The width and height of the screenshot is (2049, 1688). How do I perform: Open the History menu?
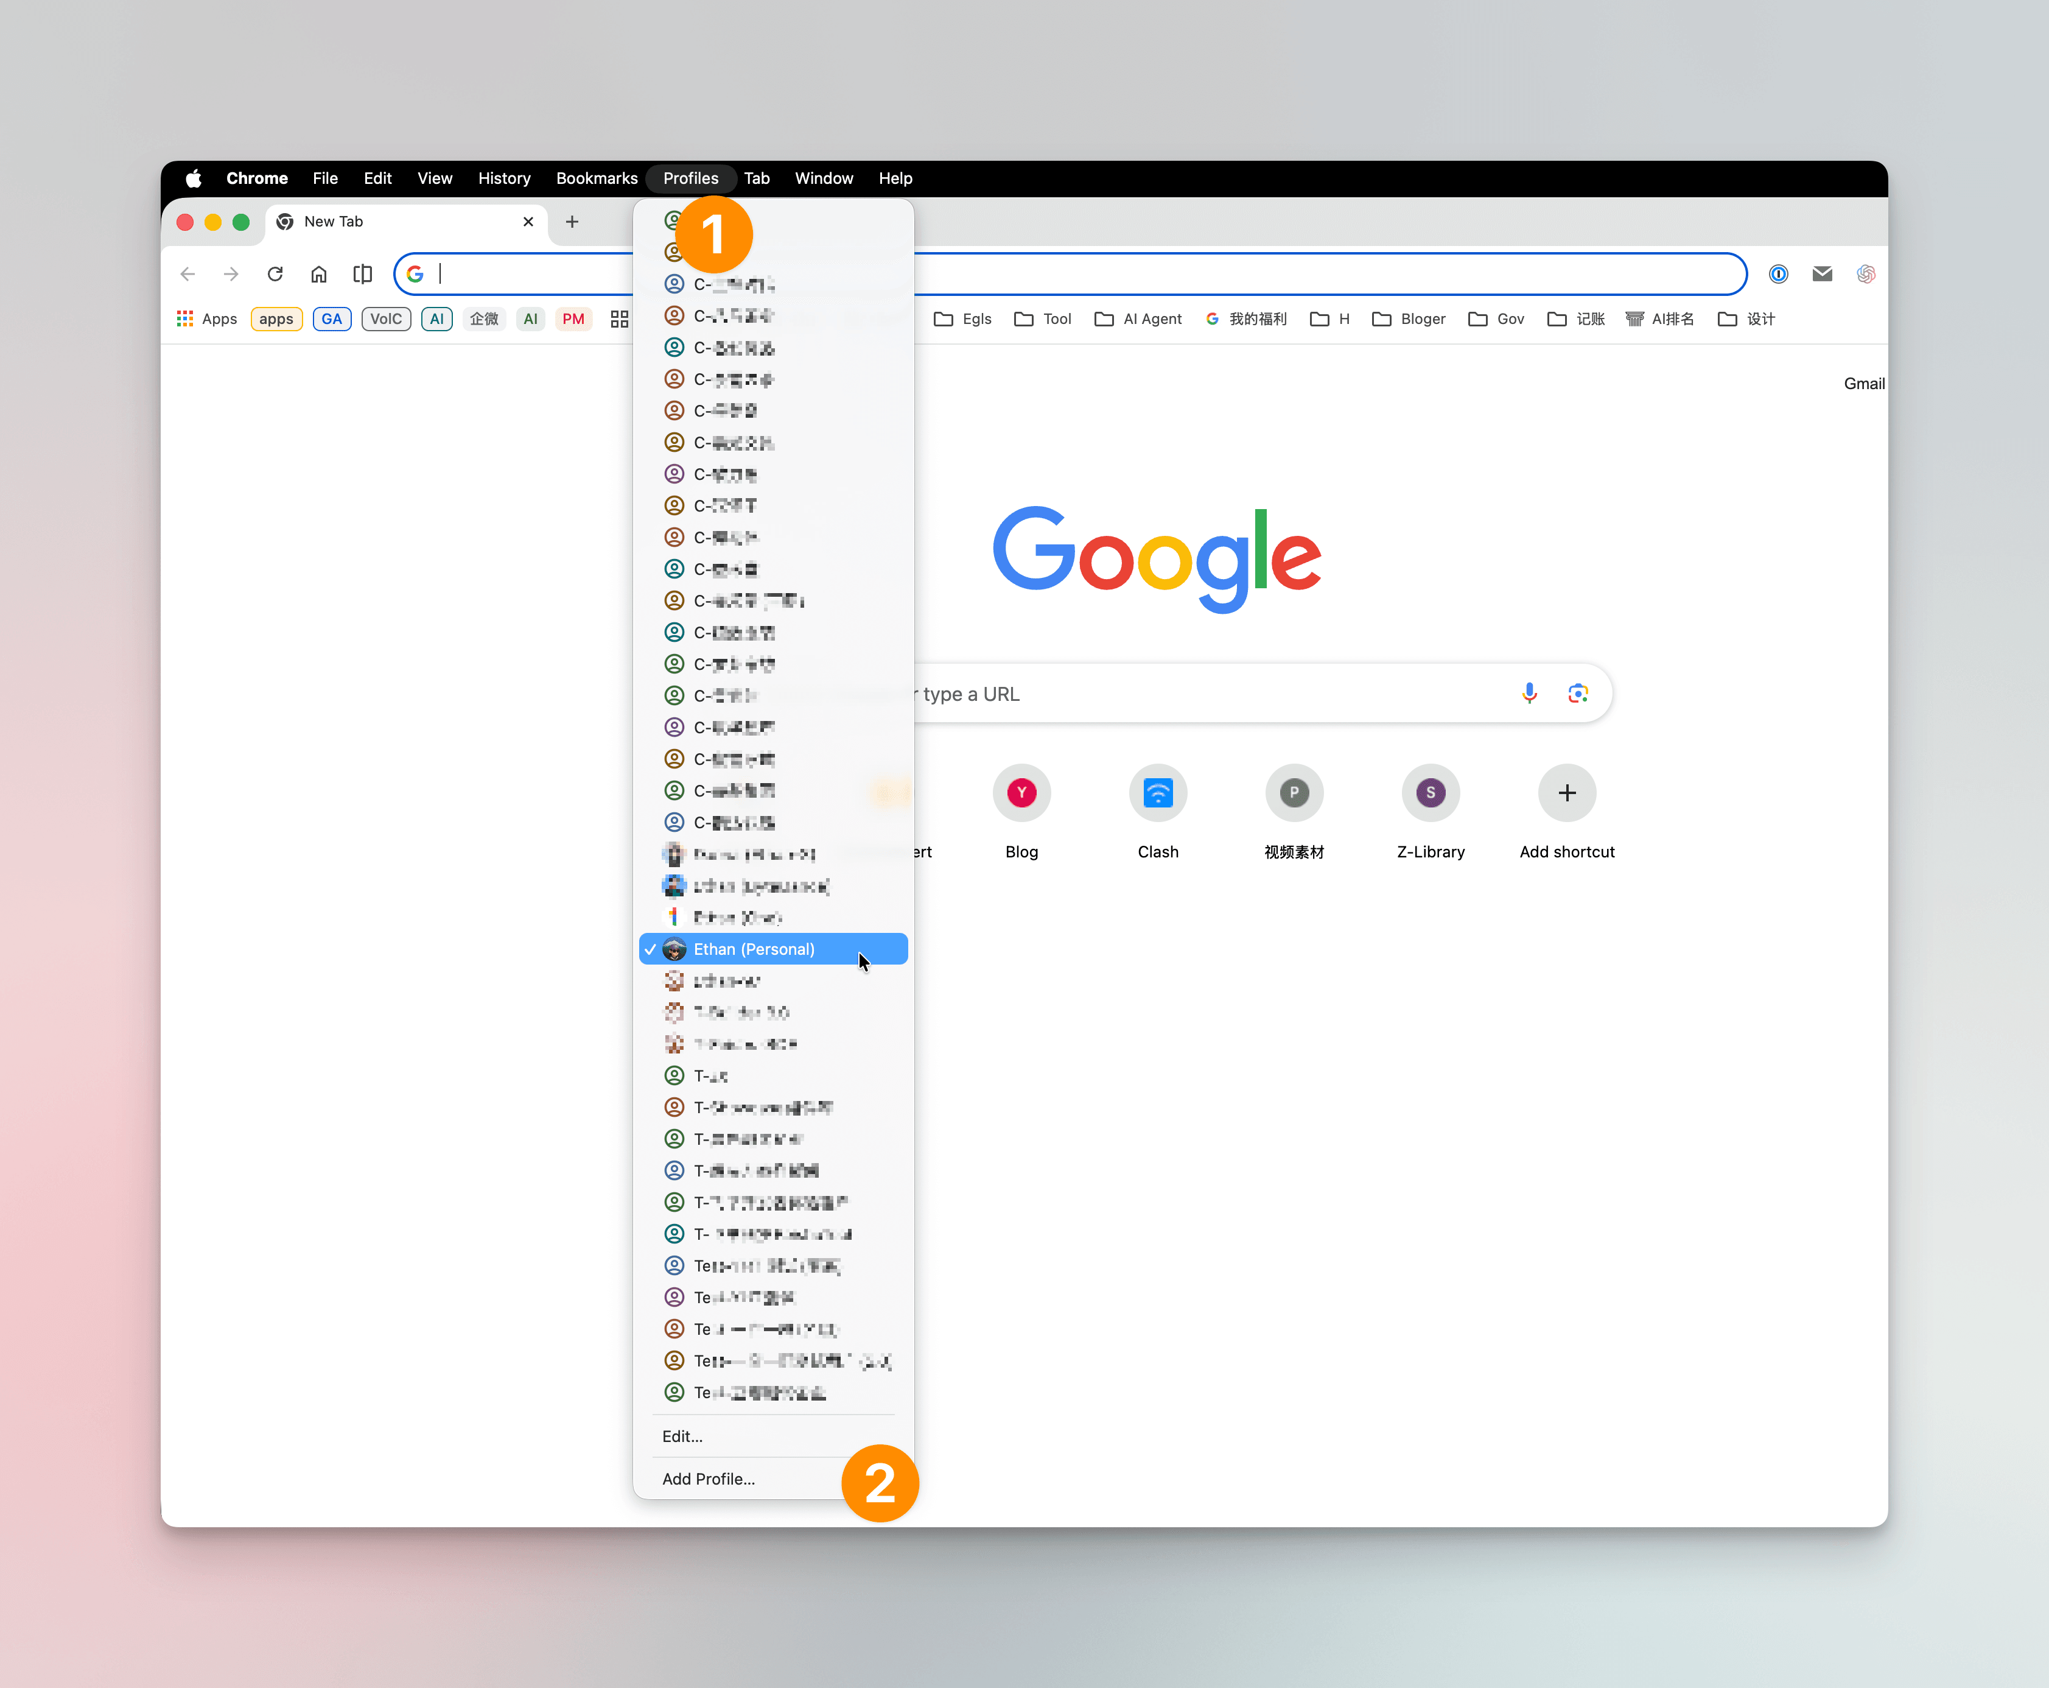click(503, 178)
